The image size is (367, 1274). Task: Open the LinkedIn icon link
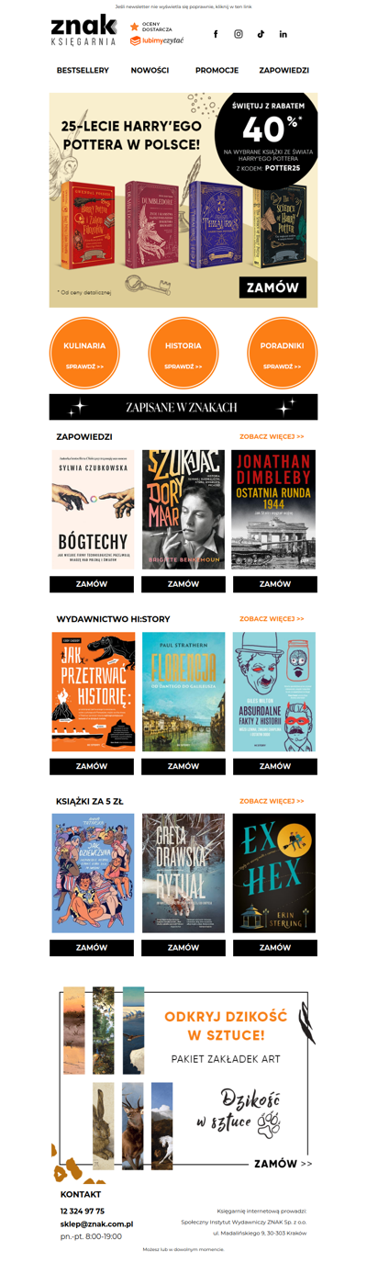(x=283, y=34)
